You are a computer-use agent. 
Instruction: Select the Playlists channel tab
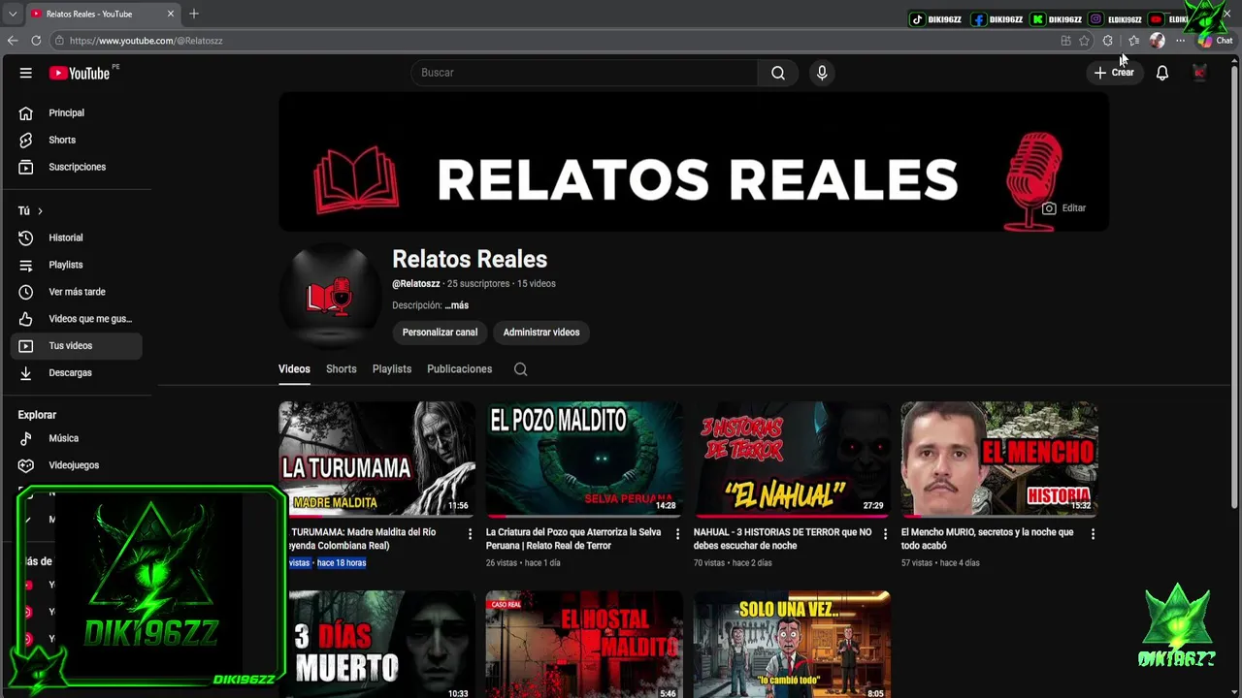pos(392,369)
